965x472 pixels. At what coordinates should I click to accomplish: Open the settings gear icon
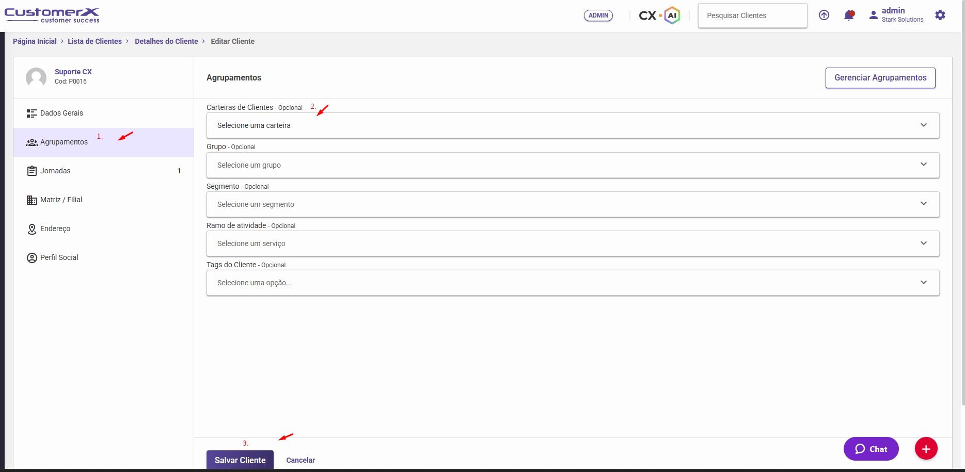tap(940, 15)
